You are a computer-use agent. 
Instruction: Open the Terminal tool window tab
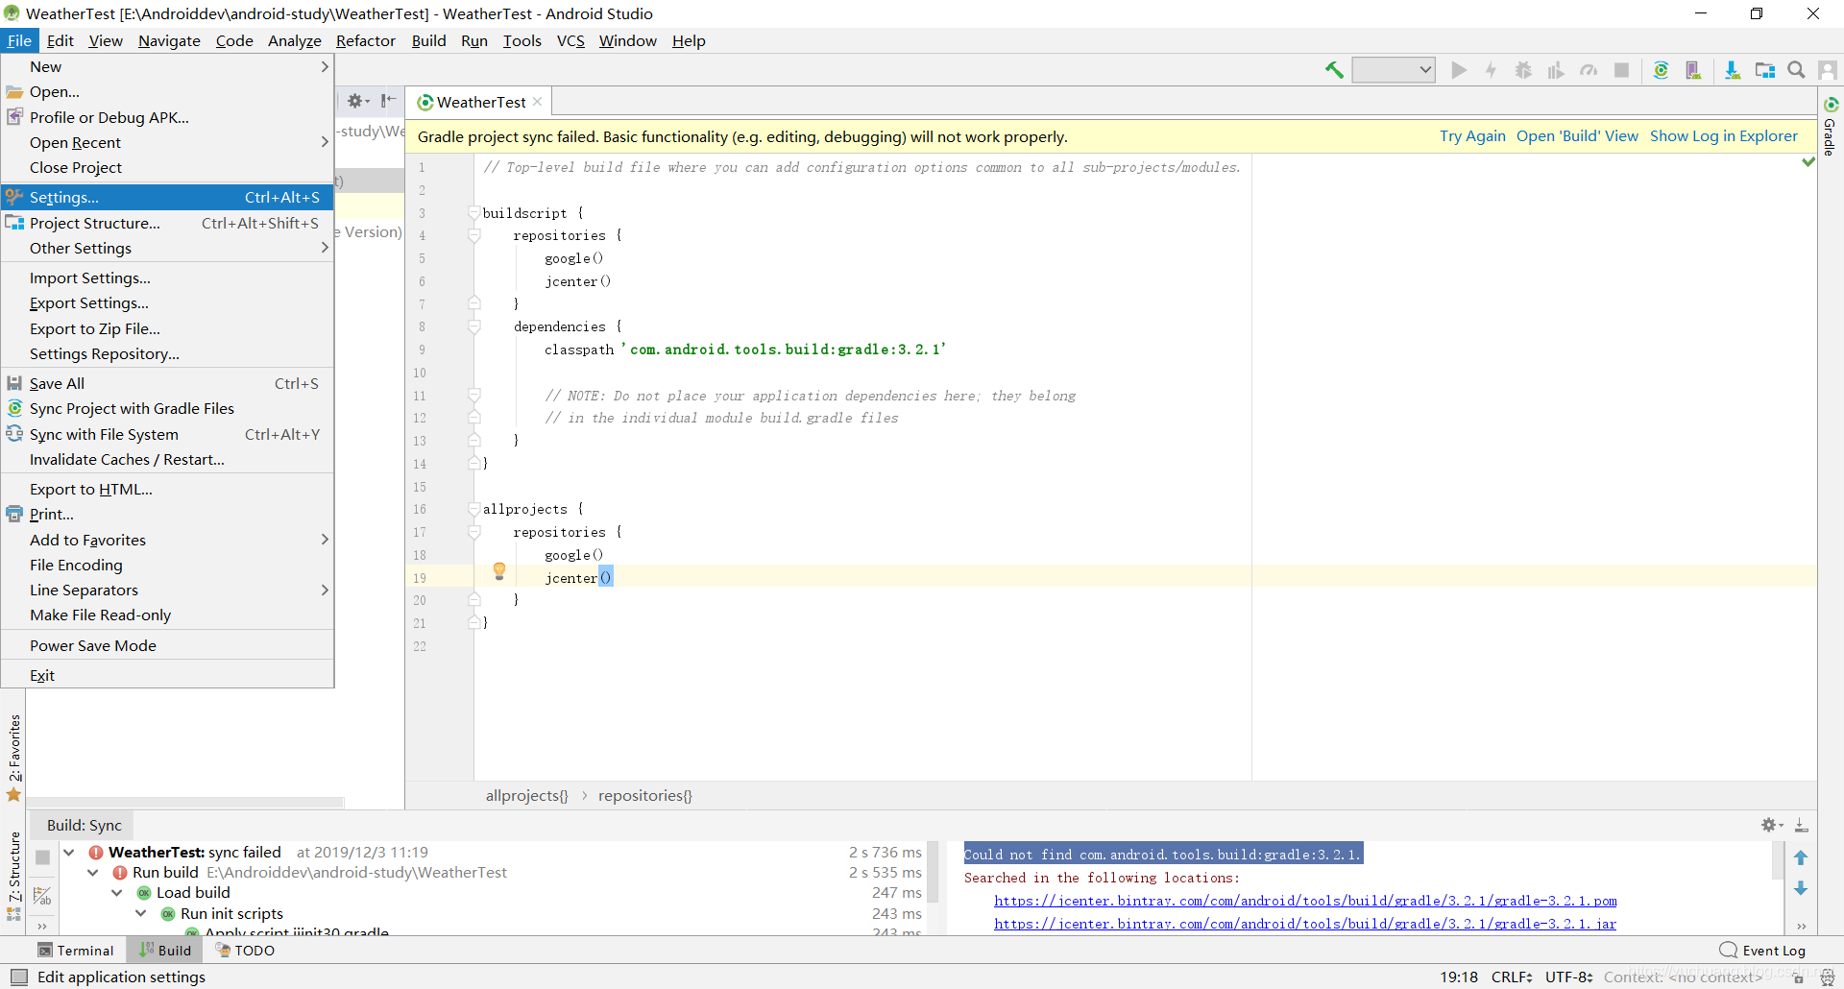click(x=76, y=950)
